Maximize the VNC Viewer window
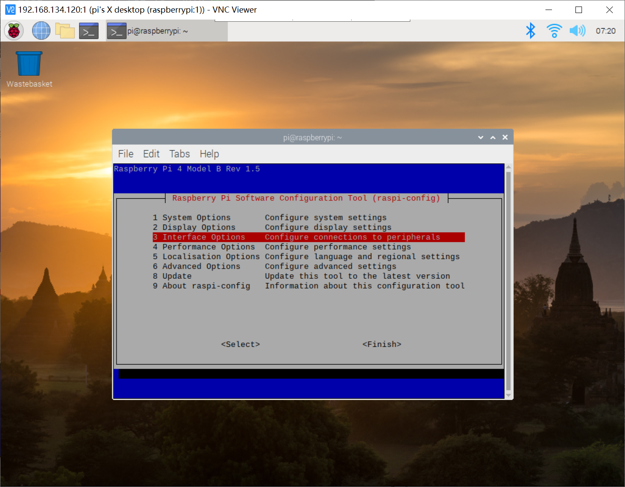 click(578, 10)
